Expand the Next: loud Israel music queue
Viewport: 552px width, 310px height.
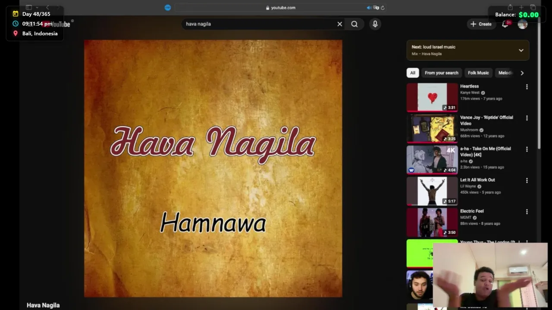coord(521,50)
